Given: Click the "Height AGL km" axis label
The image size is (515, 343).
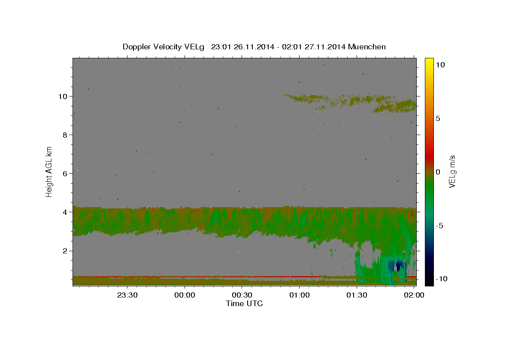Looking at the screenshot, I should tap(49, 171).
